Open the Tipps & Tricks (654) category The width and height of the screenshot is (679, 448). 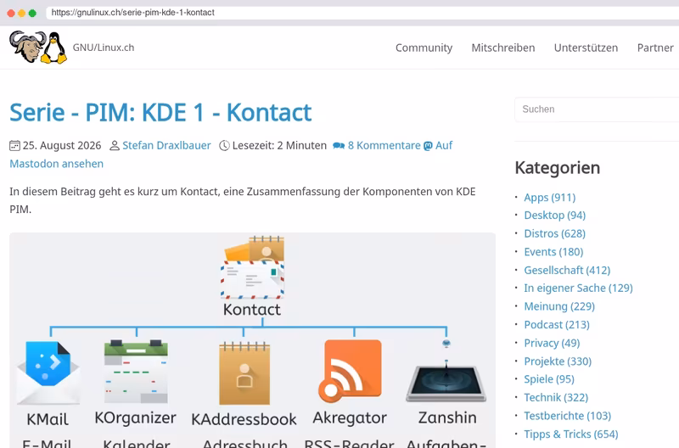[571, 434]
